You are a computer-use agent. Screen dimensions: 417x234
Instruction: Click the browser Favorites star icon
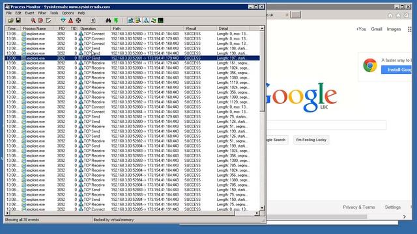(398, 16)
